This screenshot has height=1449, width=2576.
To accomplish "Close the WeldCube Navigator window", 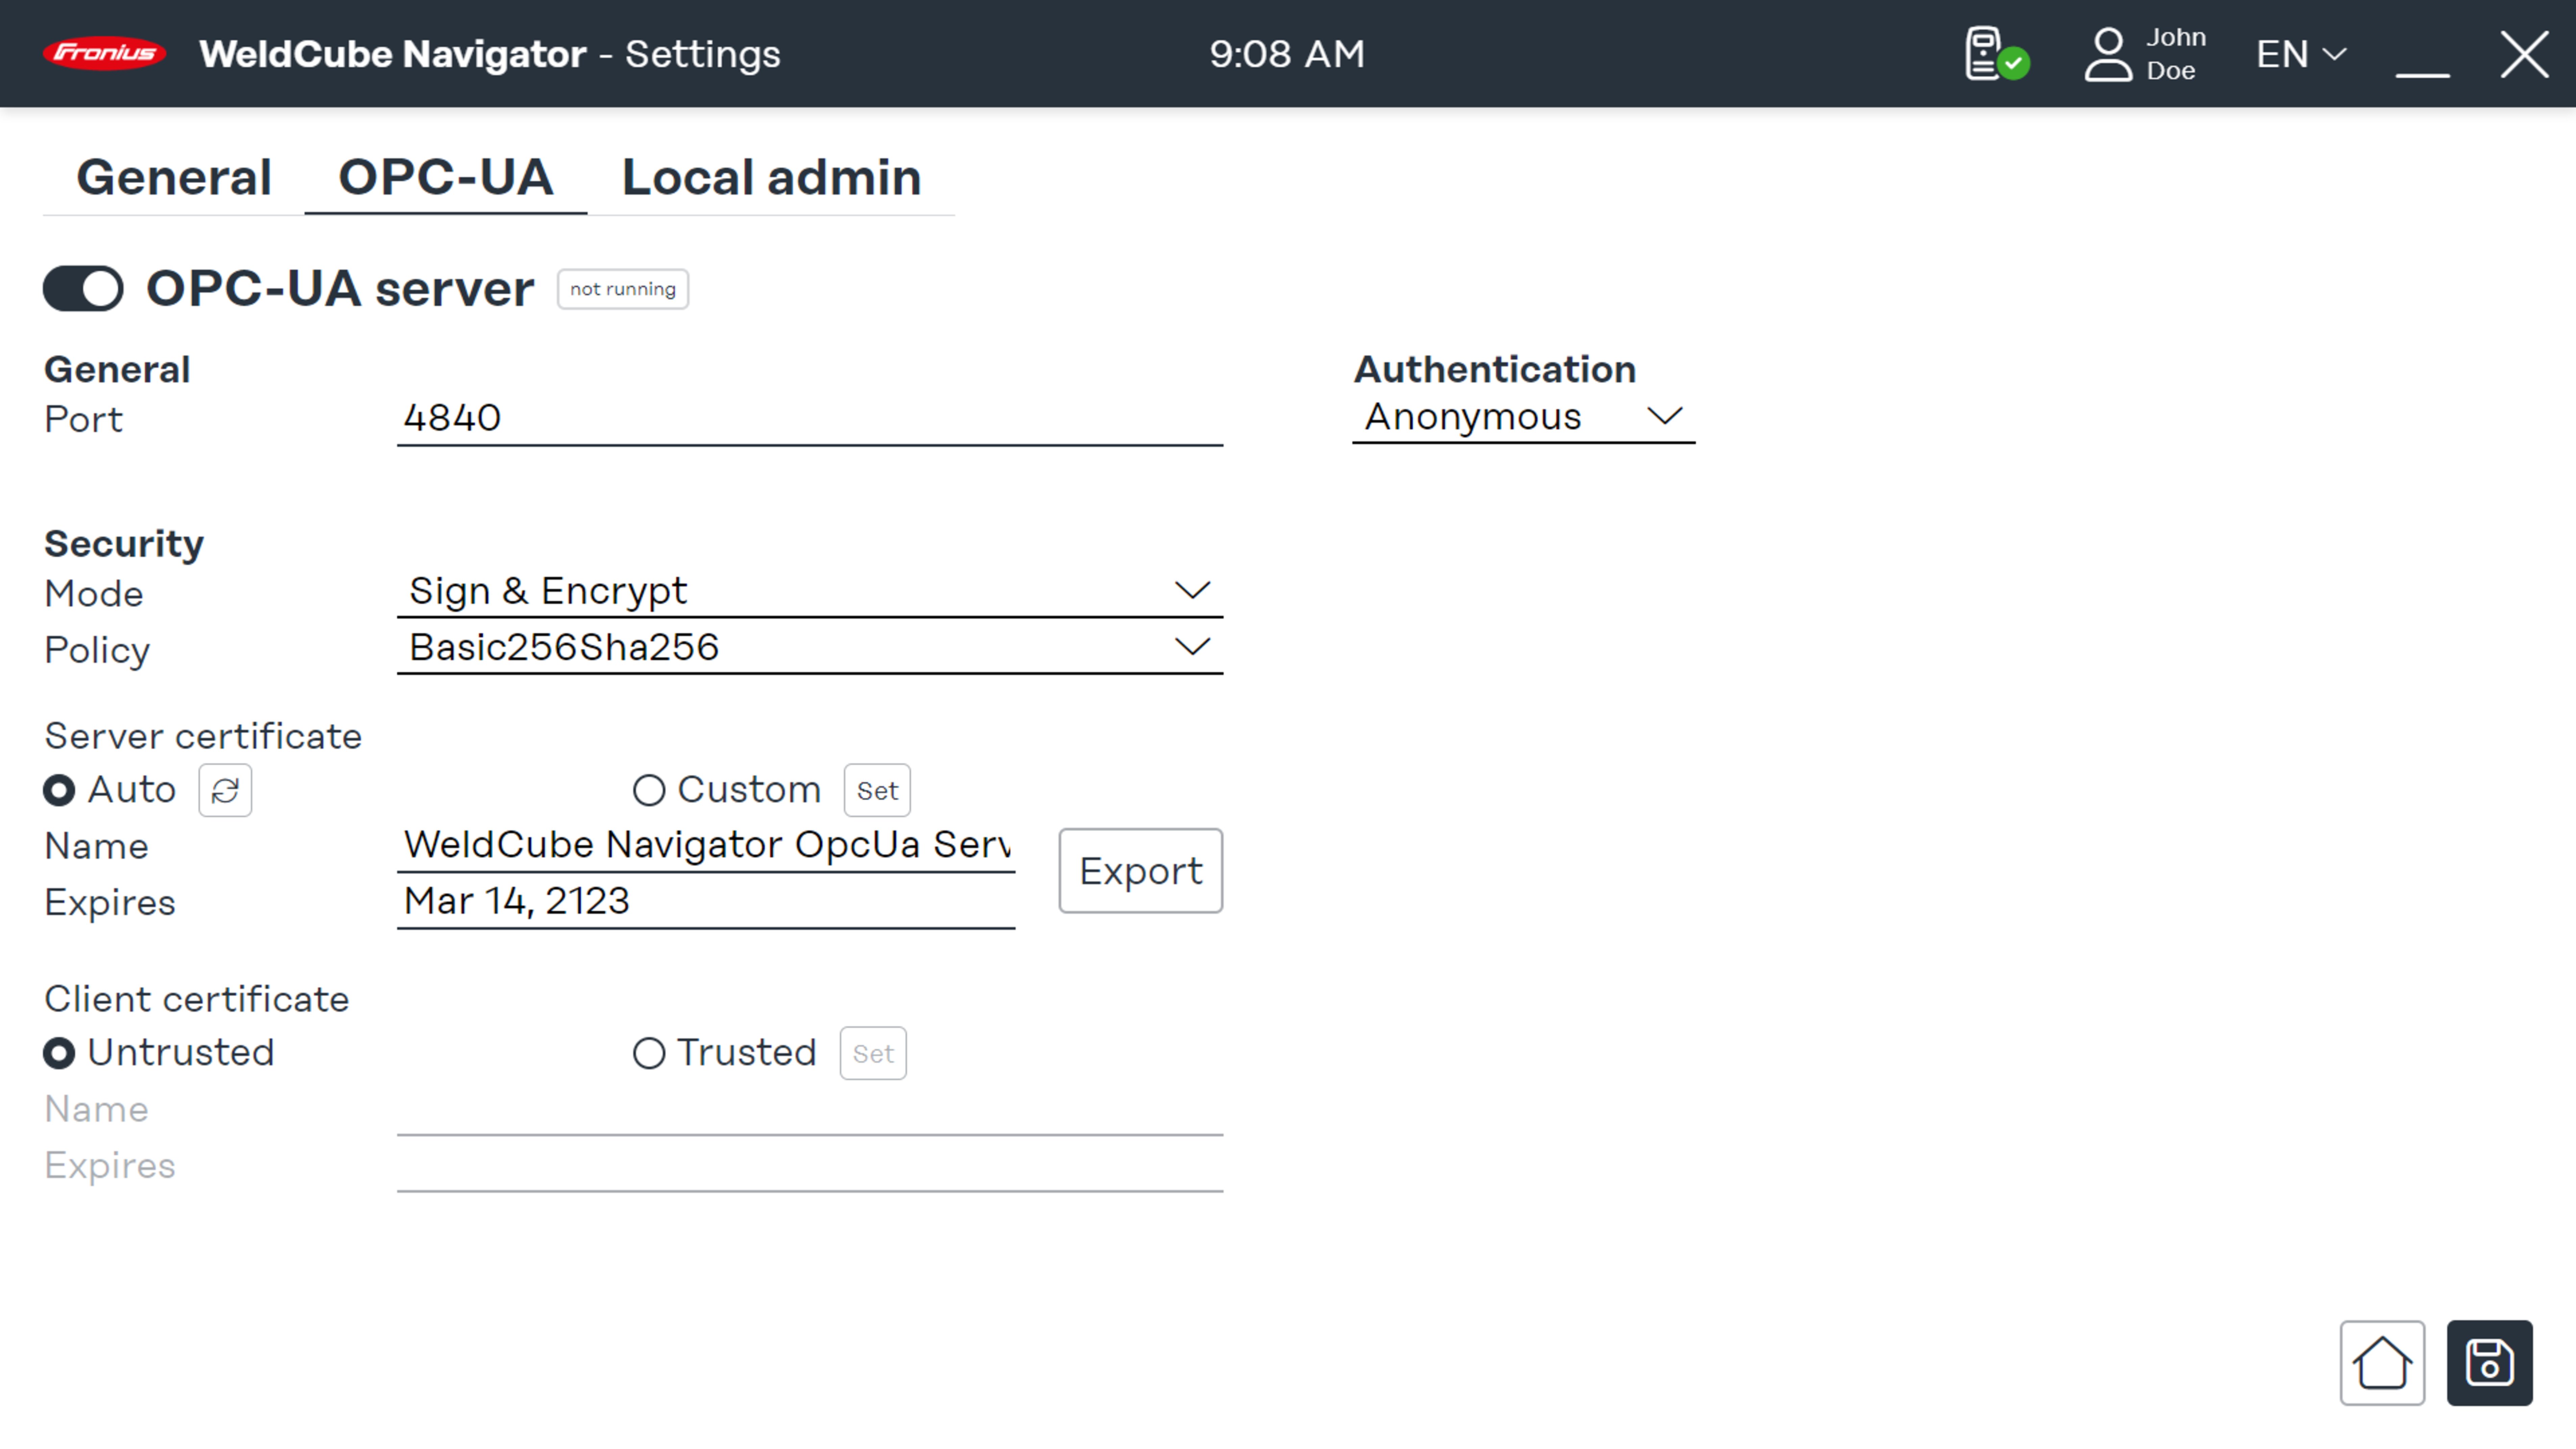I will [x=2524, y=54].
